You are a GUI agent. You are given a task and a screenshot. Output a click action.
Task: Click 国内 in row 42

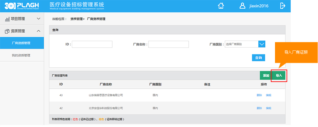click(x=155, y=108)
